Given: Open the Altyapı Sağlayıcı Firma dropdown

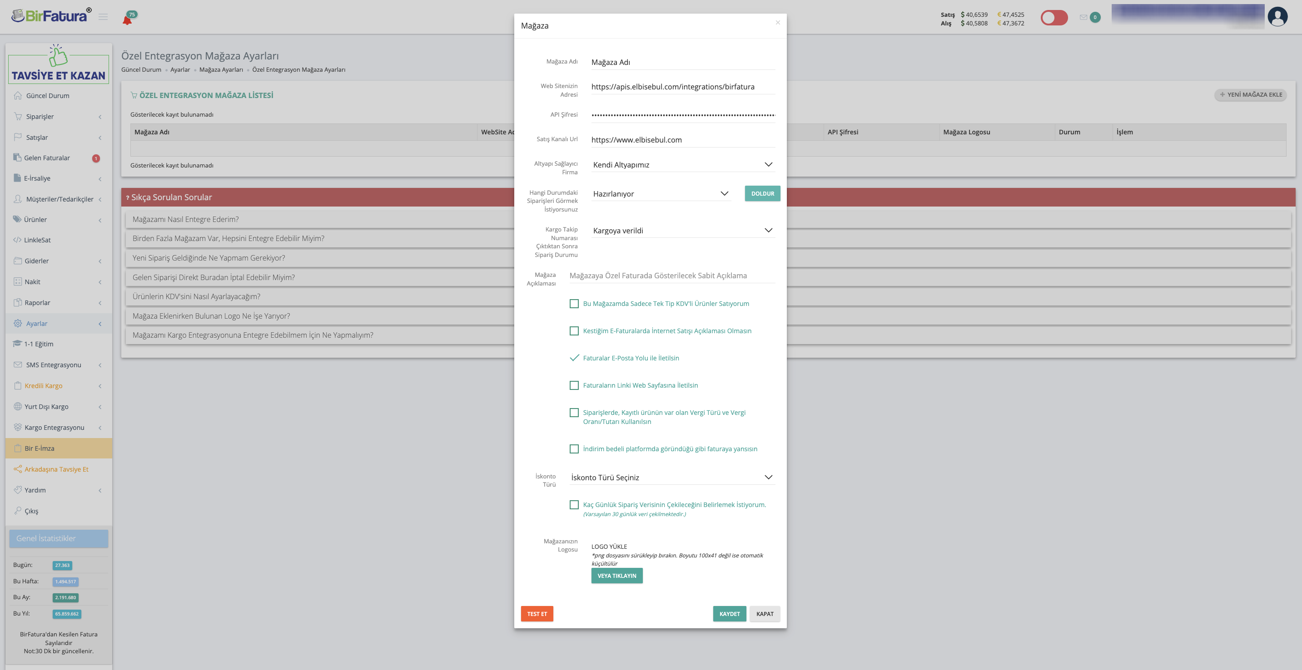Looking at the screenshot, I should [x=682, y=165].
